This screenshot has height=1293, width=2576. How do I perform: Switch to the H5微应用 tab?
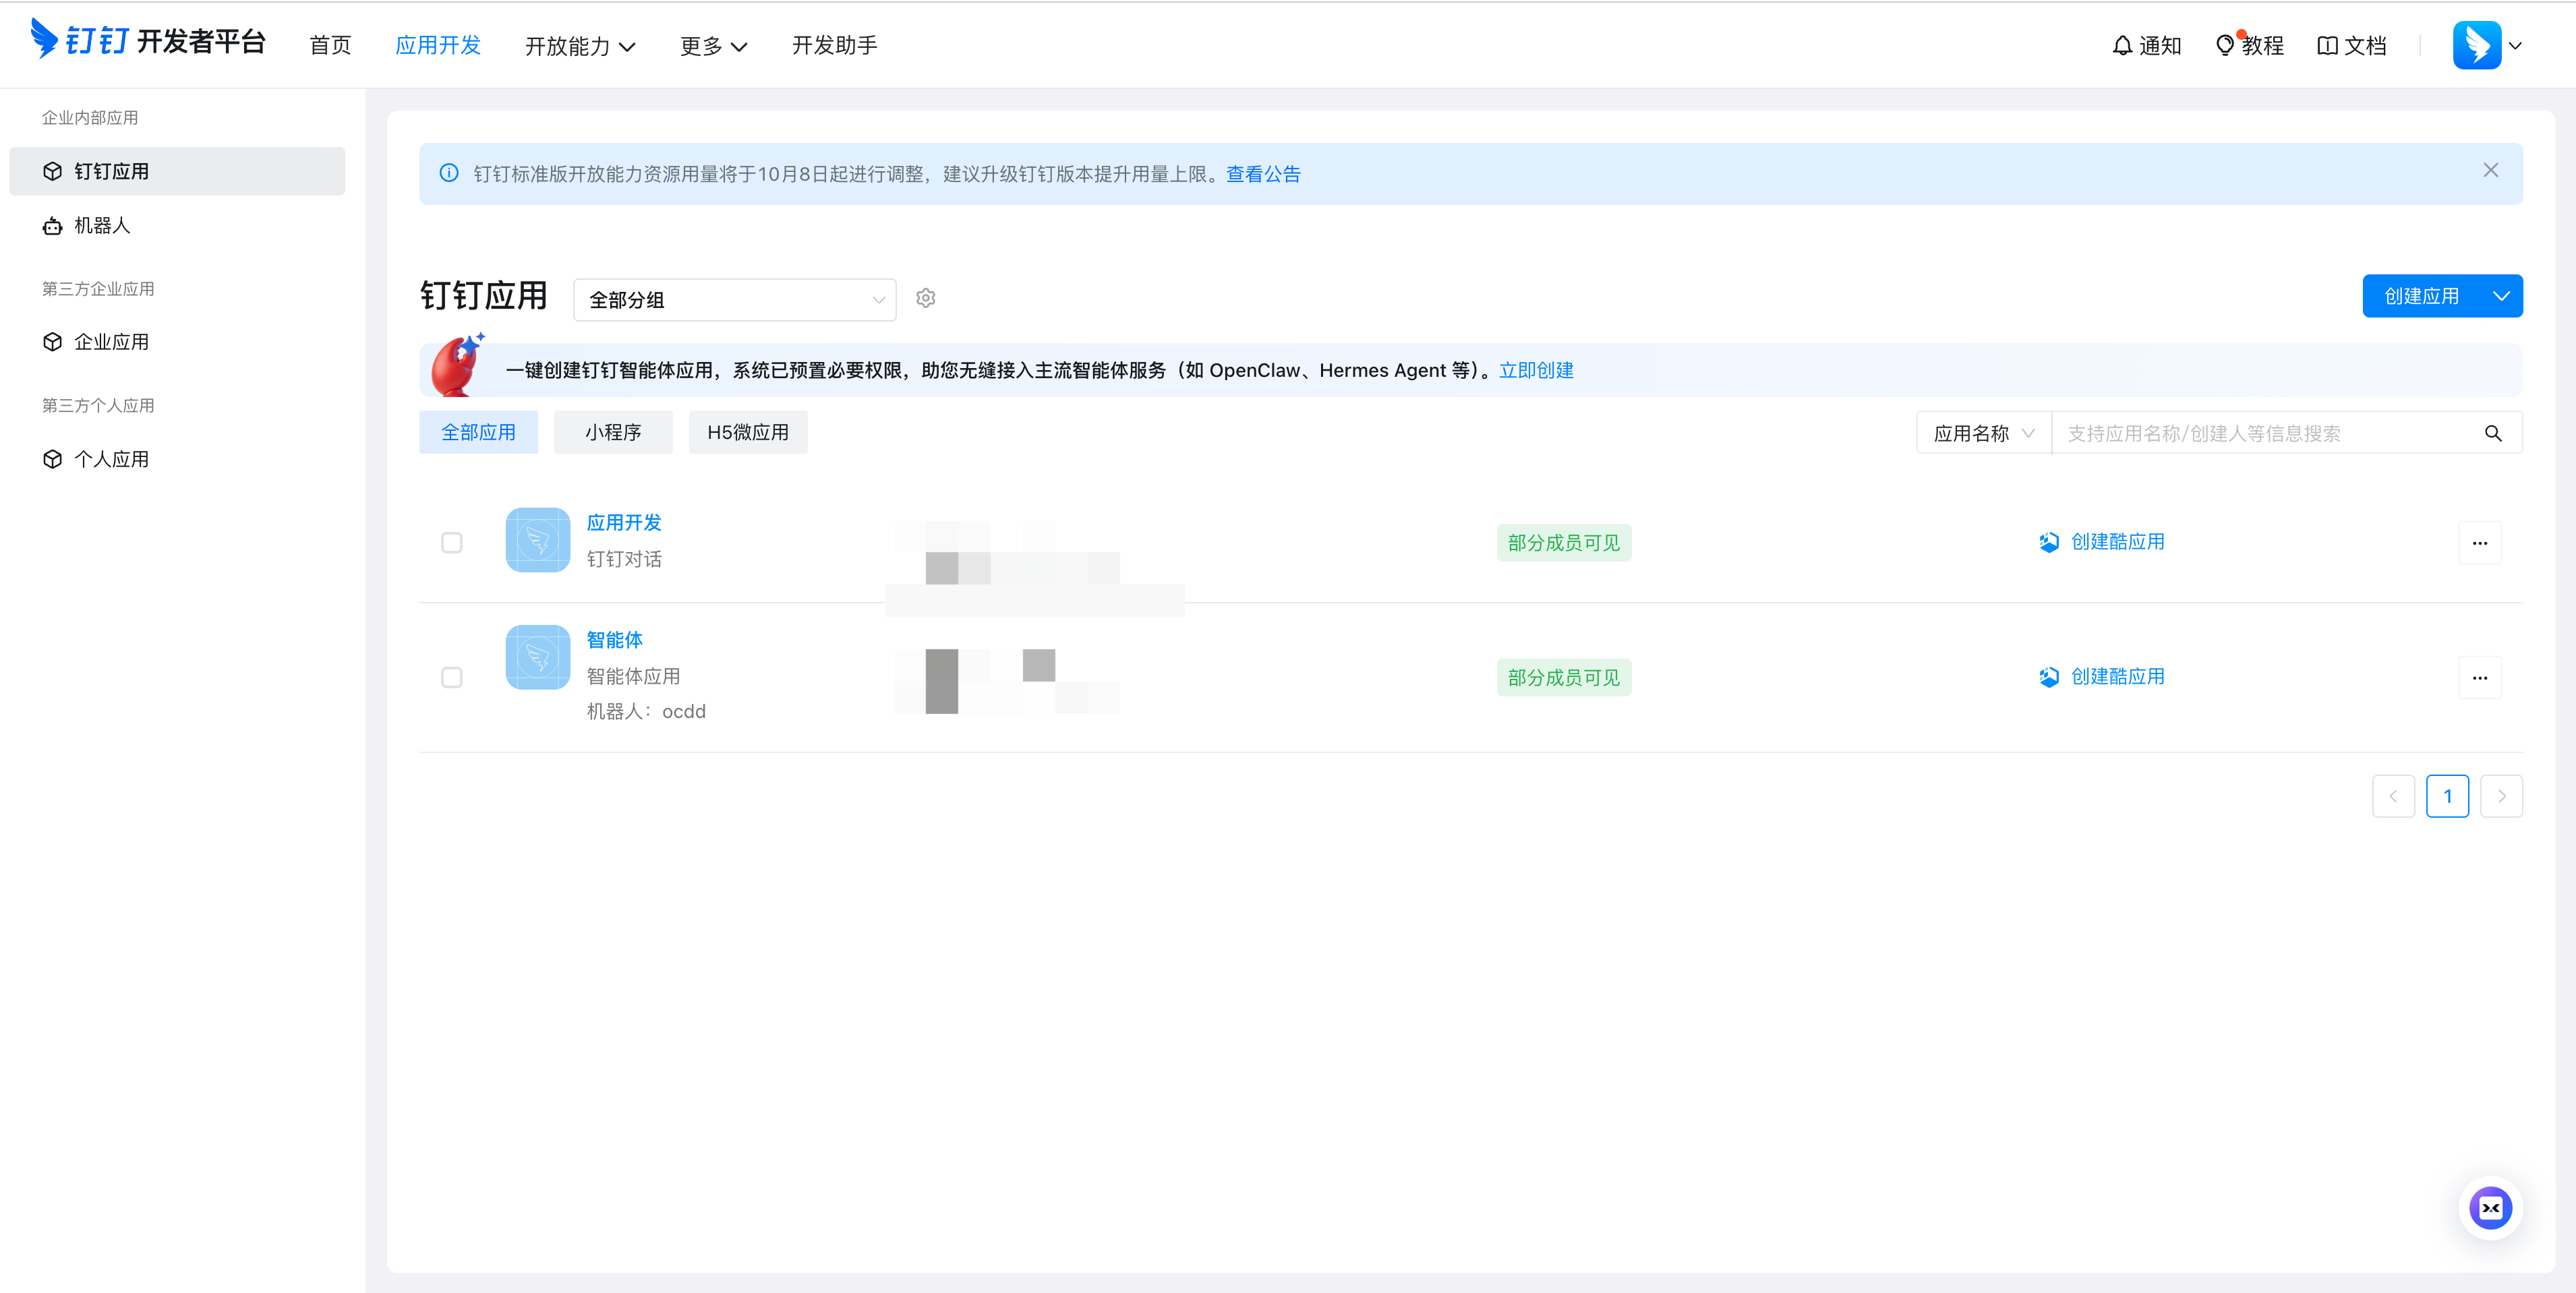(x=748, y=432)
